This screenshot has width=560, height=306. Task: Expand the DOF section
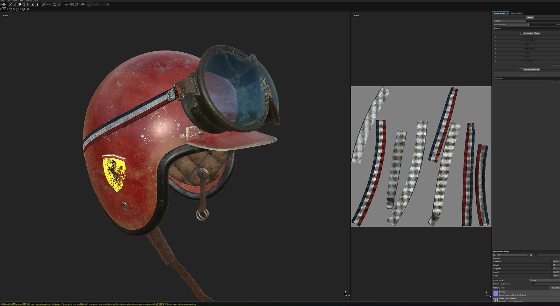pos(495,45)
